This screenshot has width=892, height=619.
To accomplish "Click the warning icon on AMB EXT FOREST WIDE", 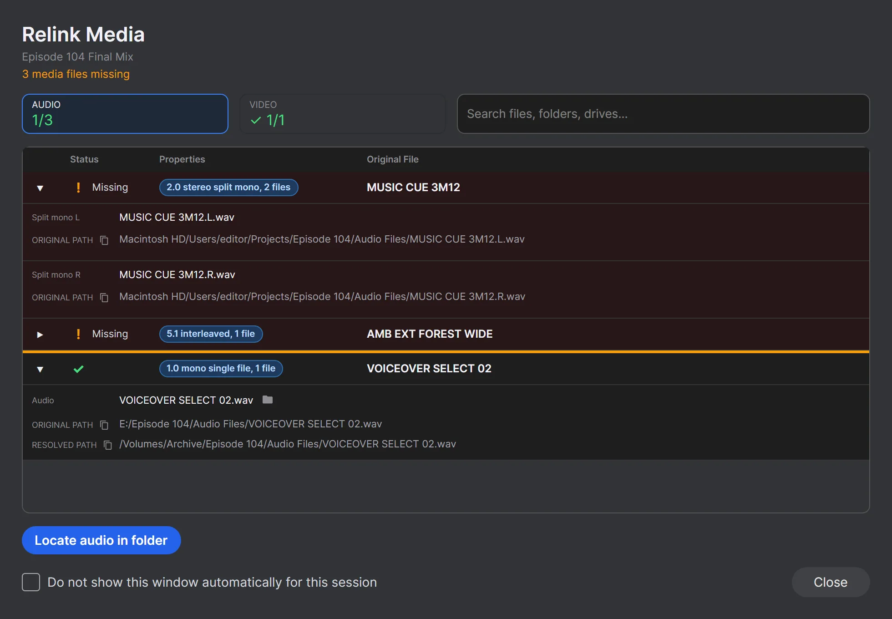I will click(x=78, y=334).
